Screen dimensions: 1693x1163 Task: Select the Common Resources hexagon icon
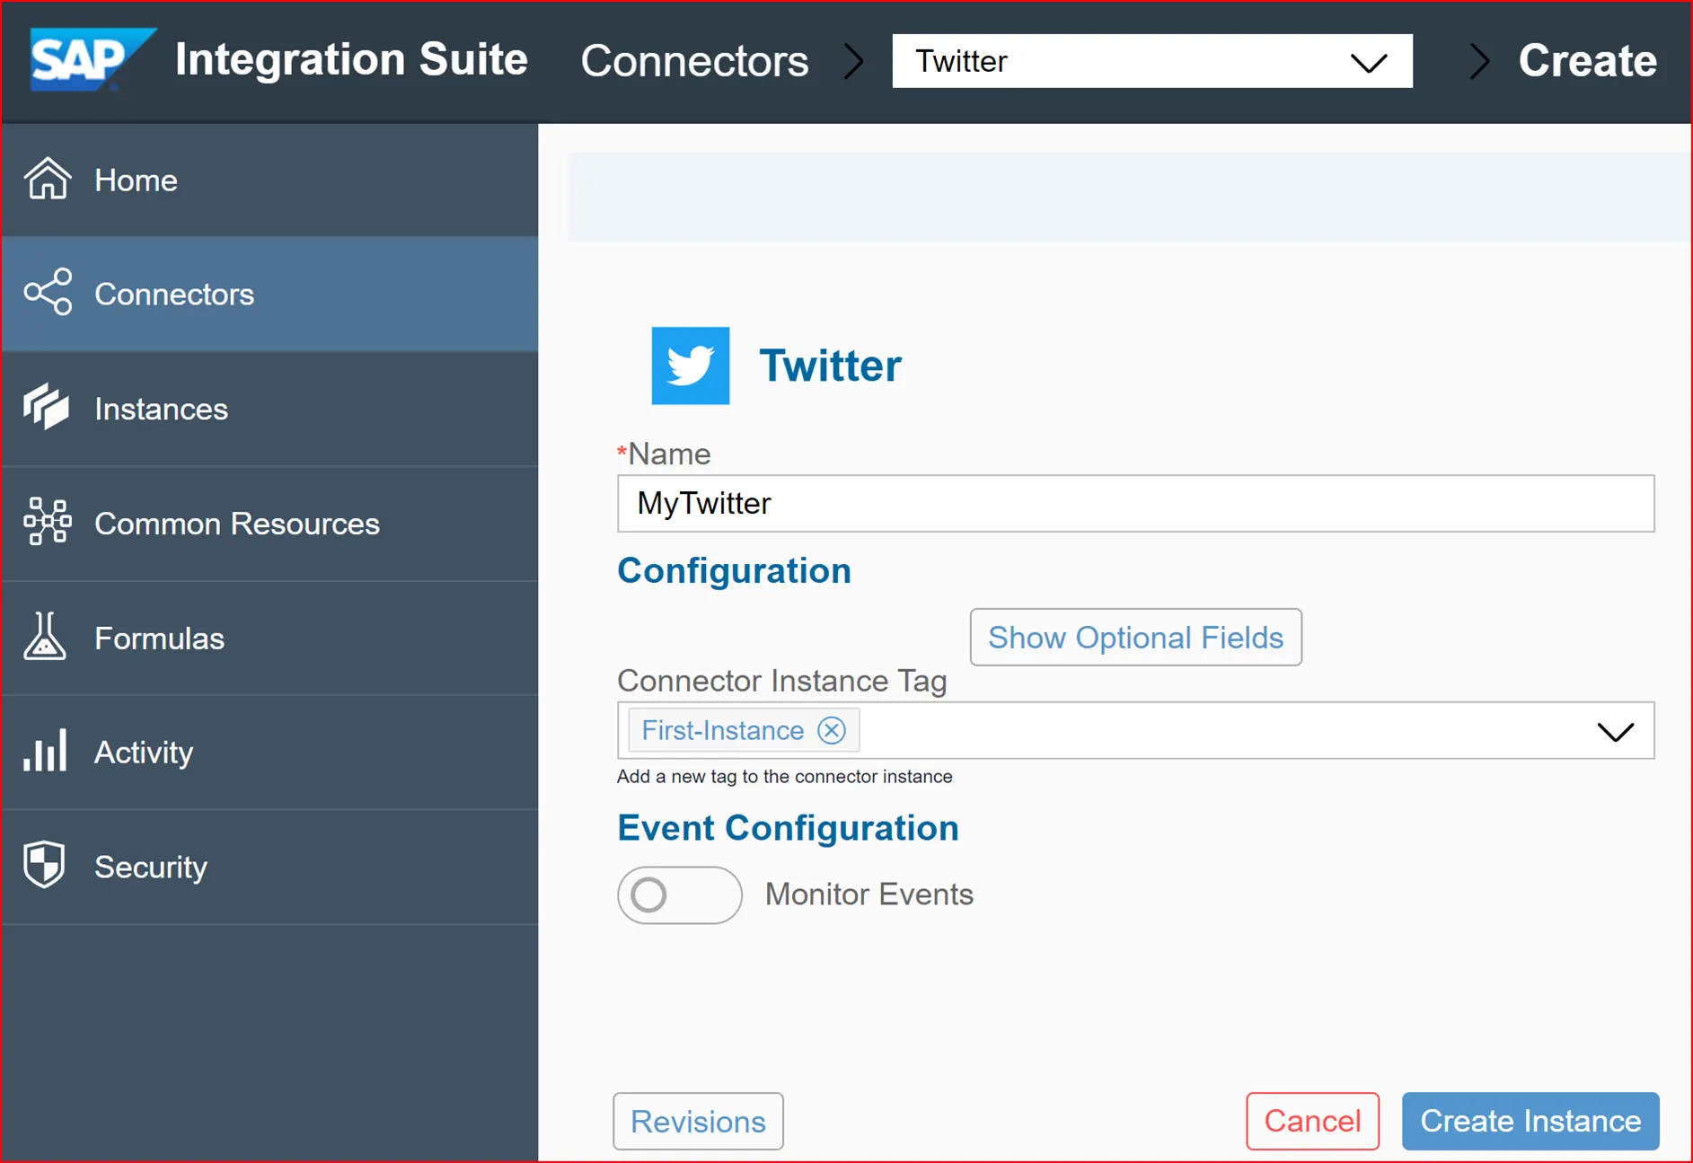(x=47, y=523)
